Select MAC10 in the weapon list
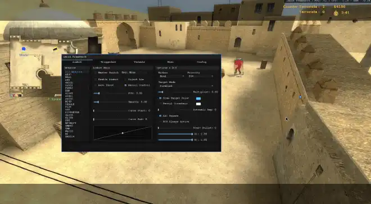Viewport: 371px width, 204px height. [69, 131]
